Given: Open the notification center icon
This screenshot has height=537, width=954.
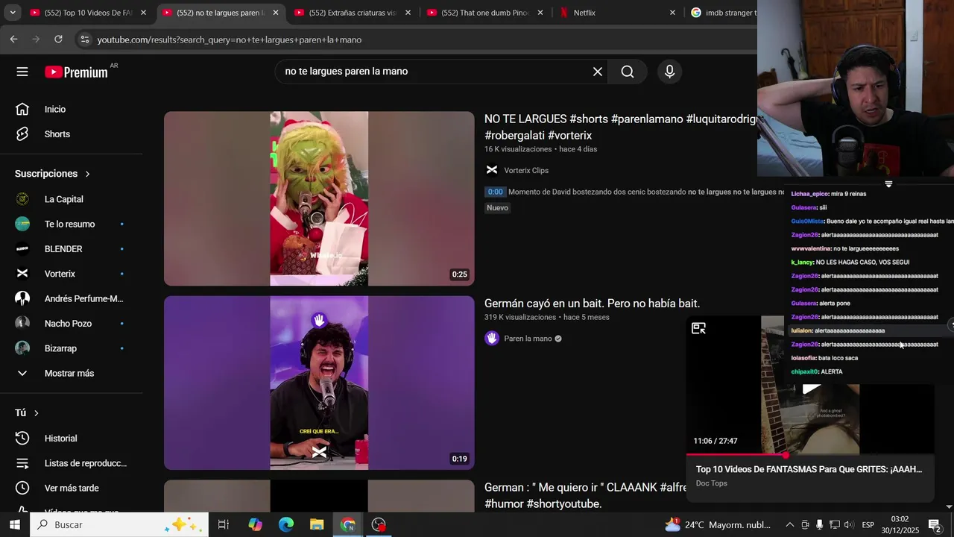Looking at the screenshot, I should point(935,525).
